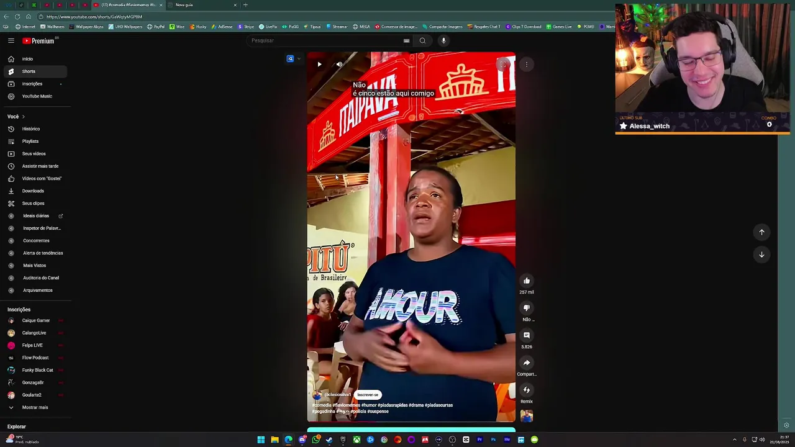Collapse the sidebar with hamburger menu
This screenshot has width=795, height=447.
click(11, 41)
